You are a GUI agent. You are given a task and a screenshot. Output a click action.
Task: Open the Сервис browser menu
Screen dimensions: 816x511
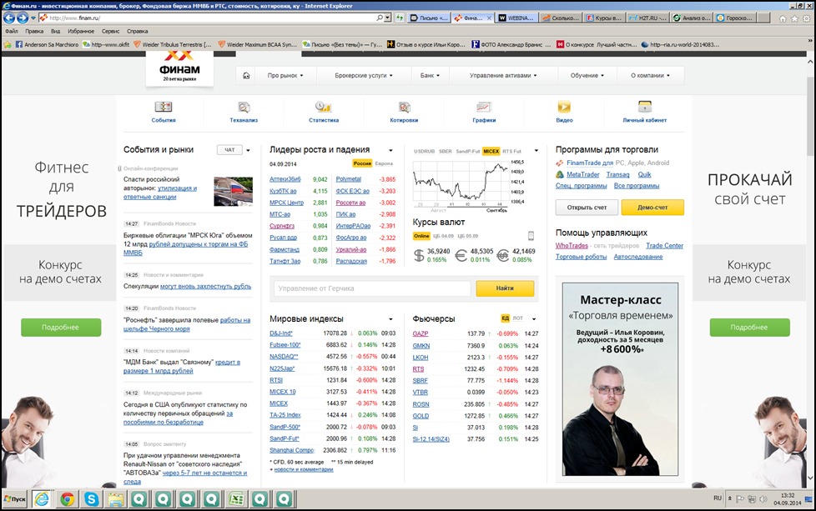(x=110, y=31)
